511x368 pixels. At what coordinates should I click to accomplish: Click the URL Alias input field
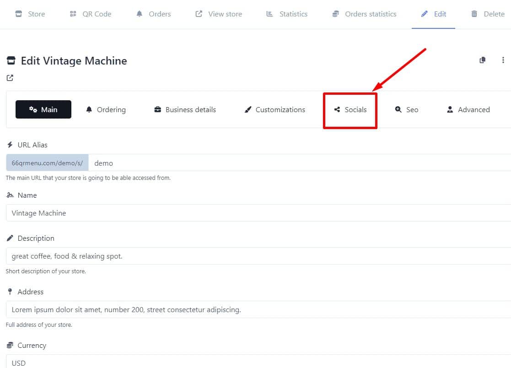297,163
